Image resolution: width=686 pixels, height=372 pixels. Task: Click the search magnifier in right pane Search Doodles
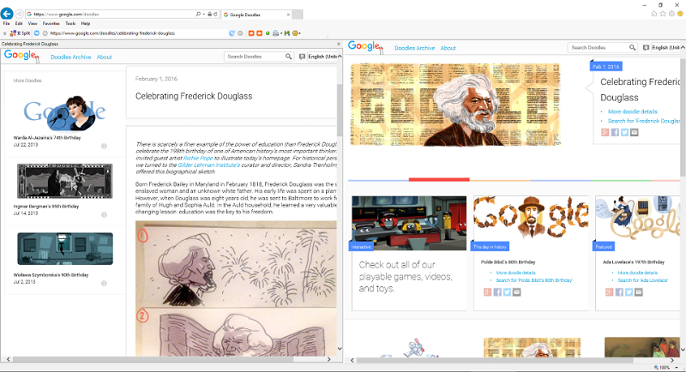632,47
